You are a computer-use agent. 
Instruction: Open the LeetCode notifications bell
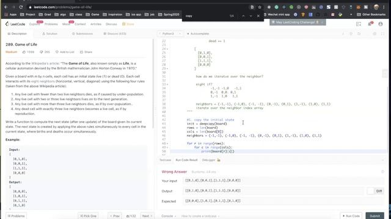(x=370, y=24)
